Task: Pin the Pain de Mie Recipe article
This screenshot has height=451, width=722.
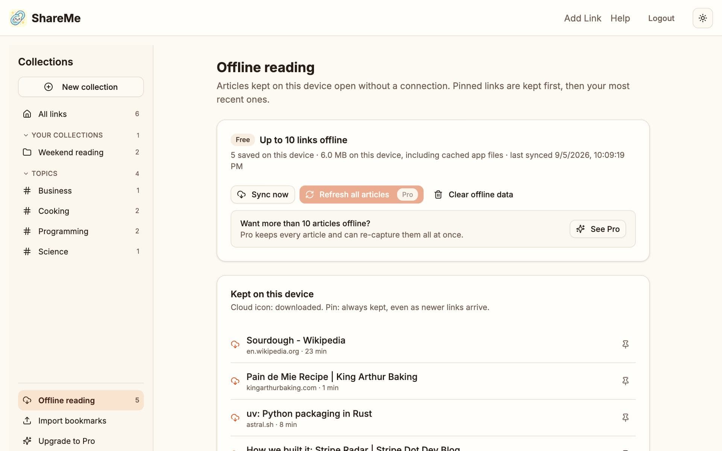Action: click(625, 381)
